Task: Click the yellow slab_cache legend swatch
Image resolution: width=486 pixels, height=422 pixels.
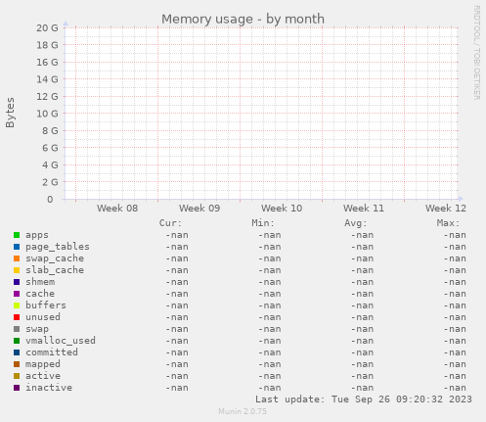Action: [17, 270]
